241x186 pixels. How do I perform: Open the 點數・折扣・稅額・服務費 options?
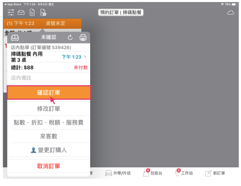pos(49,123)
